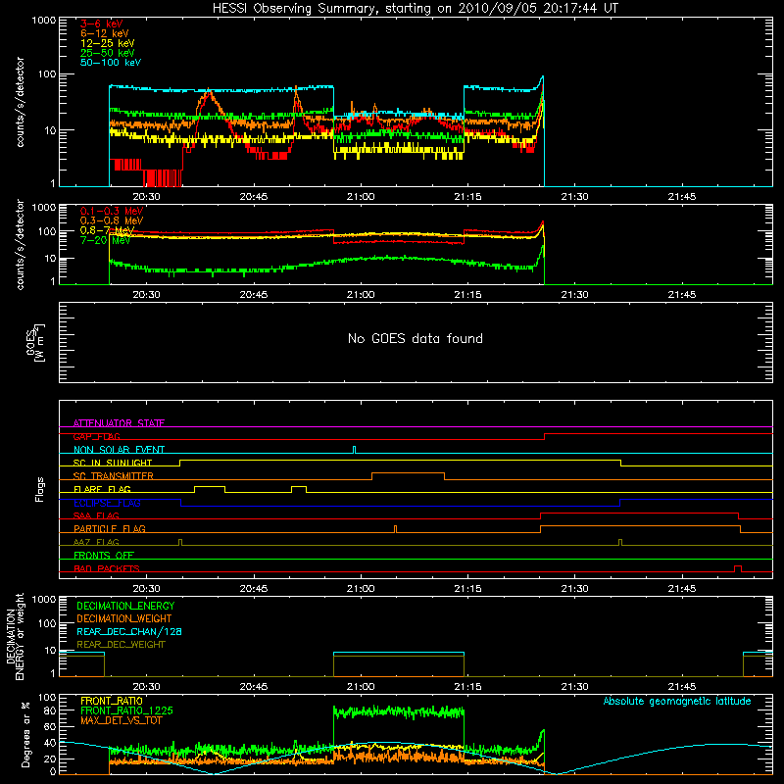
Task: Click the 'No GOES data found' message
Action: click(x=415, y=338)
